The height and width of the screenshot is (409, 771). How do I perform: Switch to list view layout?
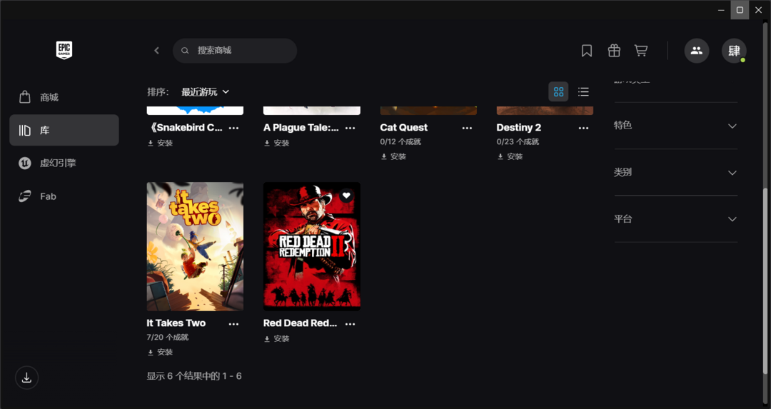click(583, 91)
